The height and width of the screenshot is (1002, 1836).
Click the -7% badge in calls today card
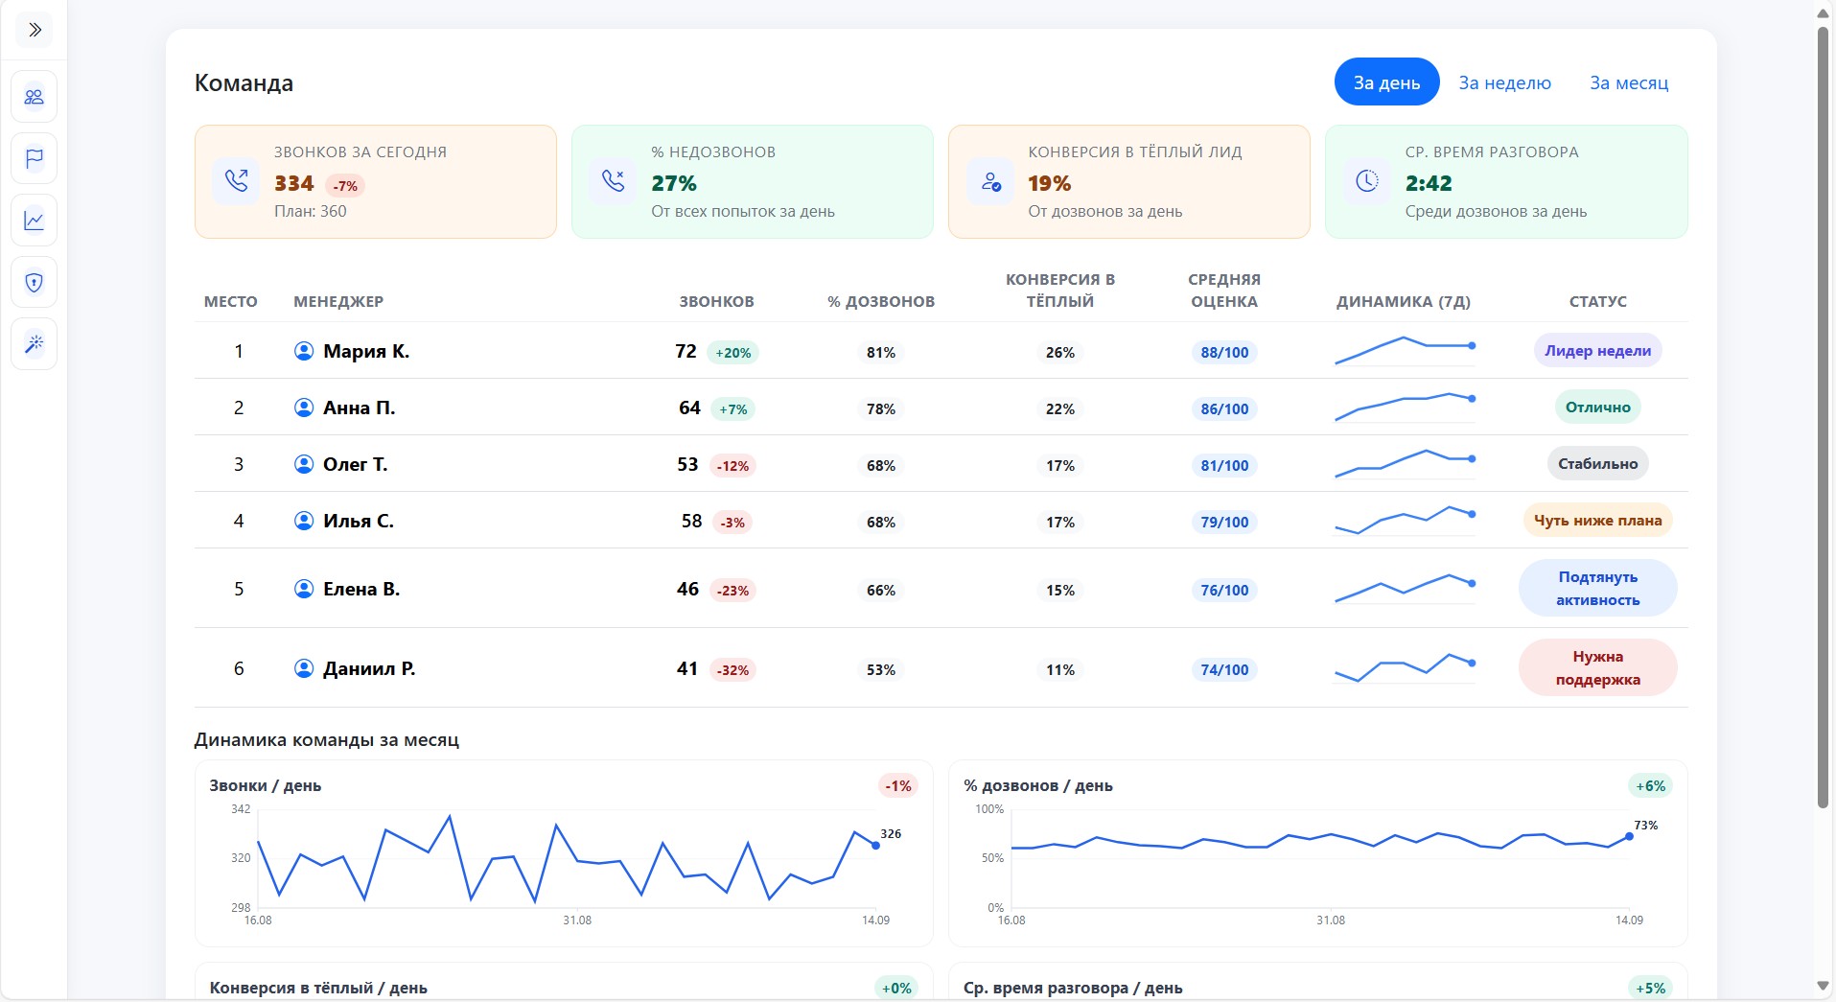(x=345, y=186)
